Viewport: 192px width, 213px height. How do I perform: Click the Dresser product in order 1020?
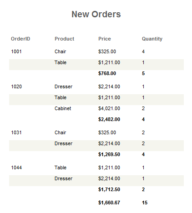(63, 86)
